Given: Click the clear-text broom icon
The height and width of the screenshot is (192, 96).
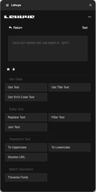Looking at the screenshot, I should tap(8, 69).
